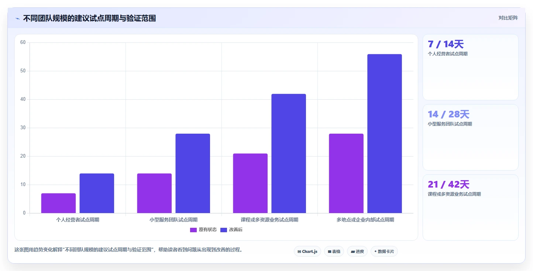This screenshot has width=533, height=271.
Task: Click purple bar for 小型服务团队试点周期
Action: click(154, 193)
